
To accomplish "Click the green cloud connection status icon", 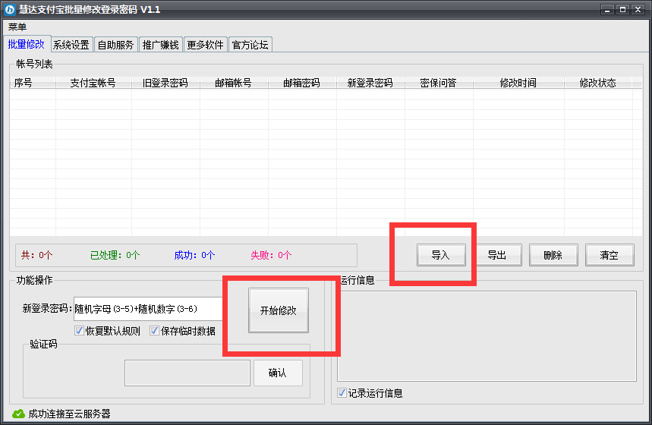I will pyautogui.click(x=19, y=414).
